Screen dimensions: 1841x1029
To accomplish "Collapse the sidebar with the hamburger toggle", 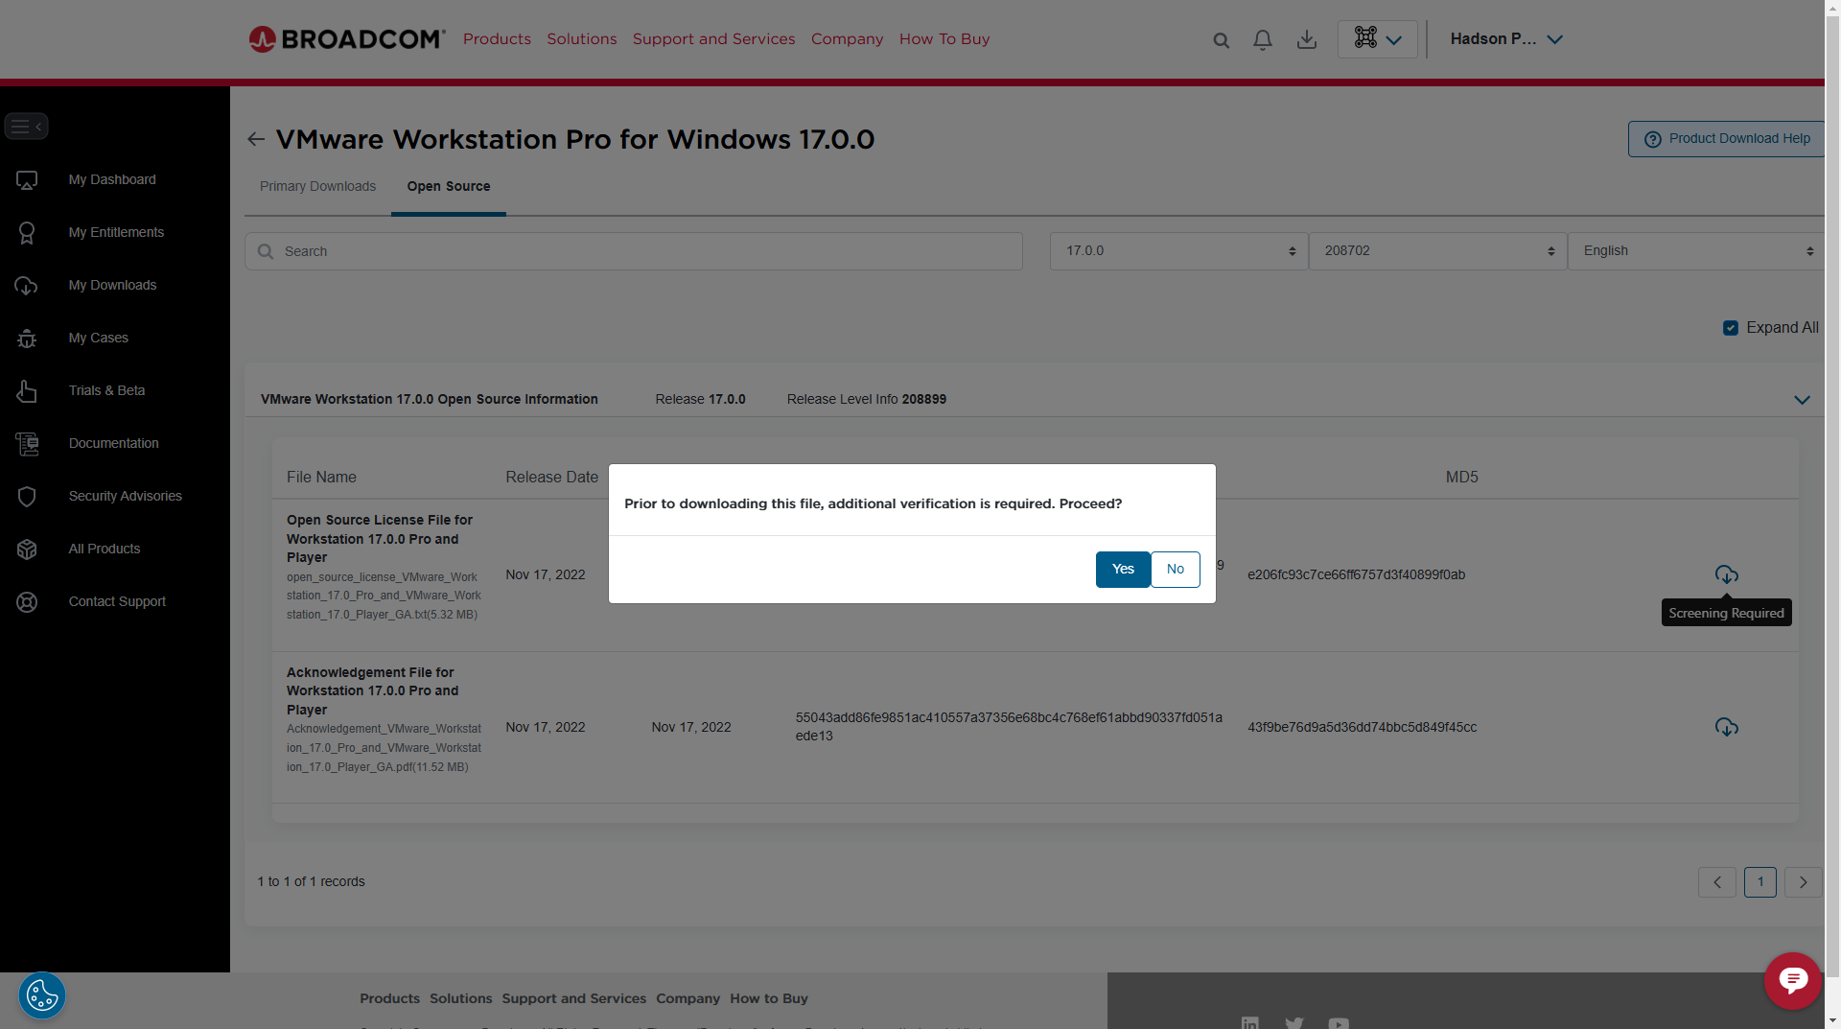I will pos(26,127).
